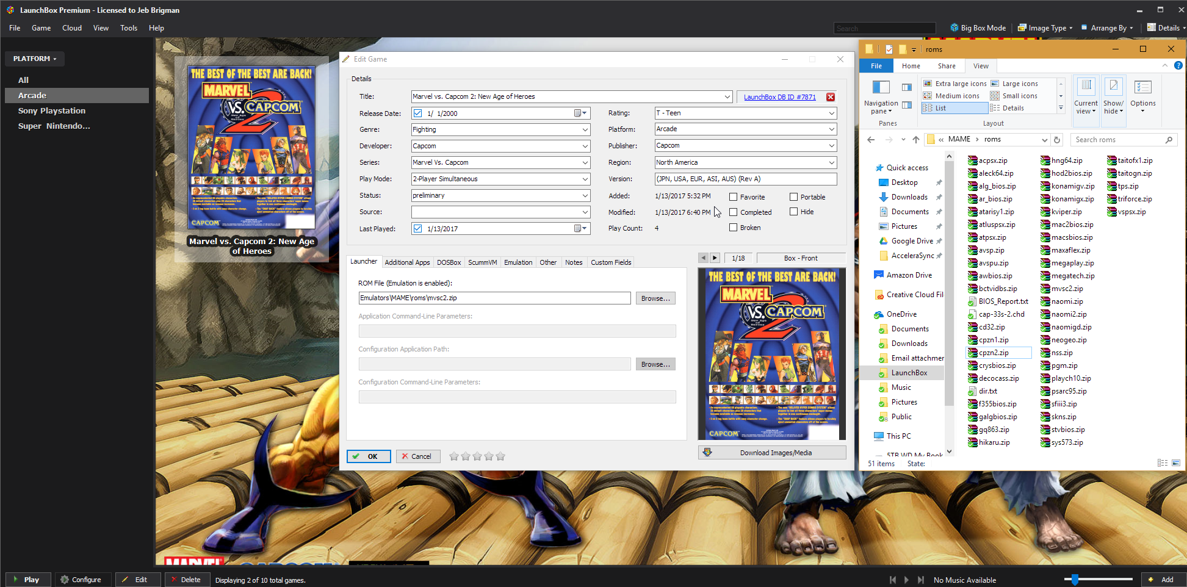Click the music play button
This screenshot has height=587, width=1187.
coord(906,580)
